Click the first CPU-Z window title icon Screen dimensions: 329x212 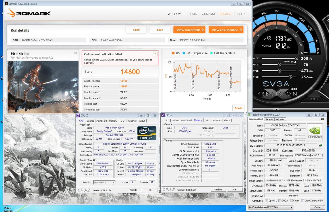[x=78, y=115]
